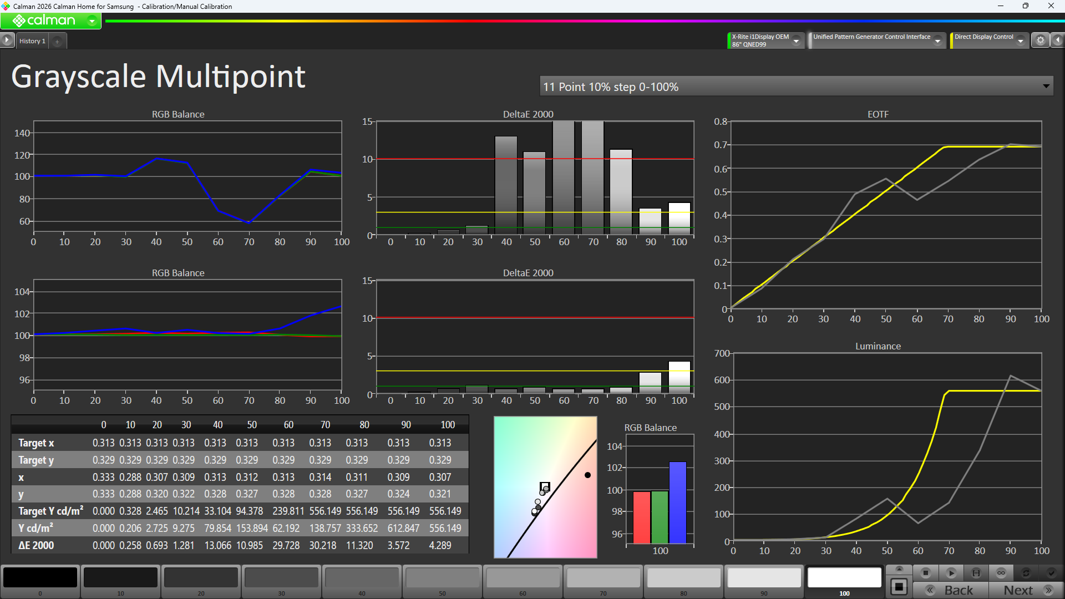Click the Back button

[951, 590]
